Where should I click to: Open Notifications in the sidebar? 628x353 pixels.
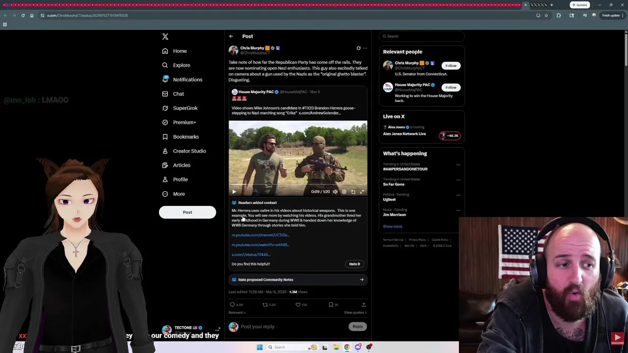click(182, 79)
